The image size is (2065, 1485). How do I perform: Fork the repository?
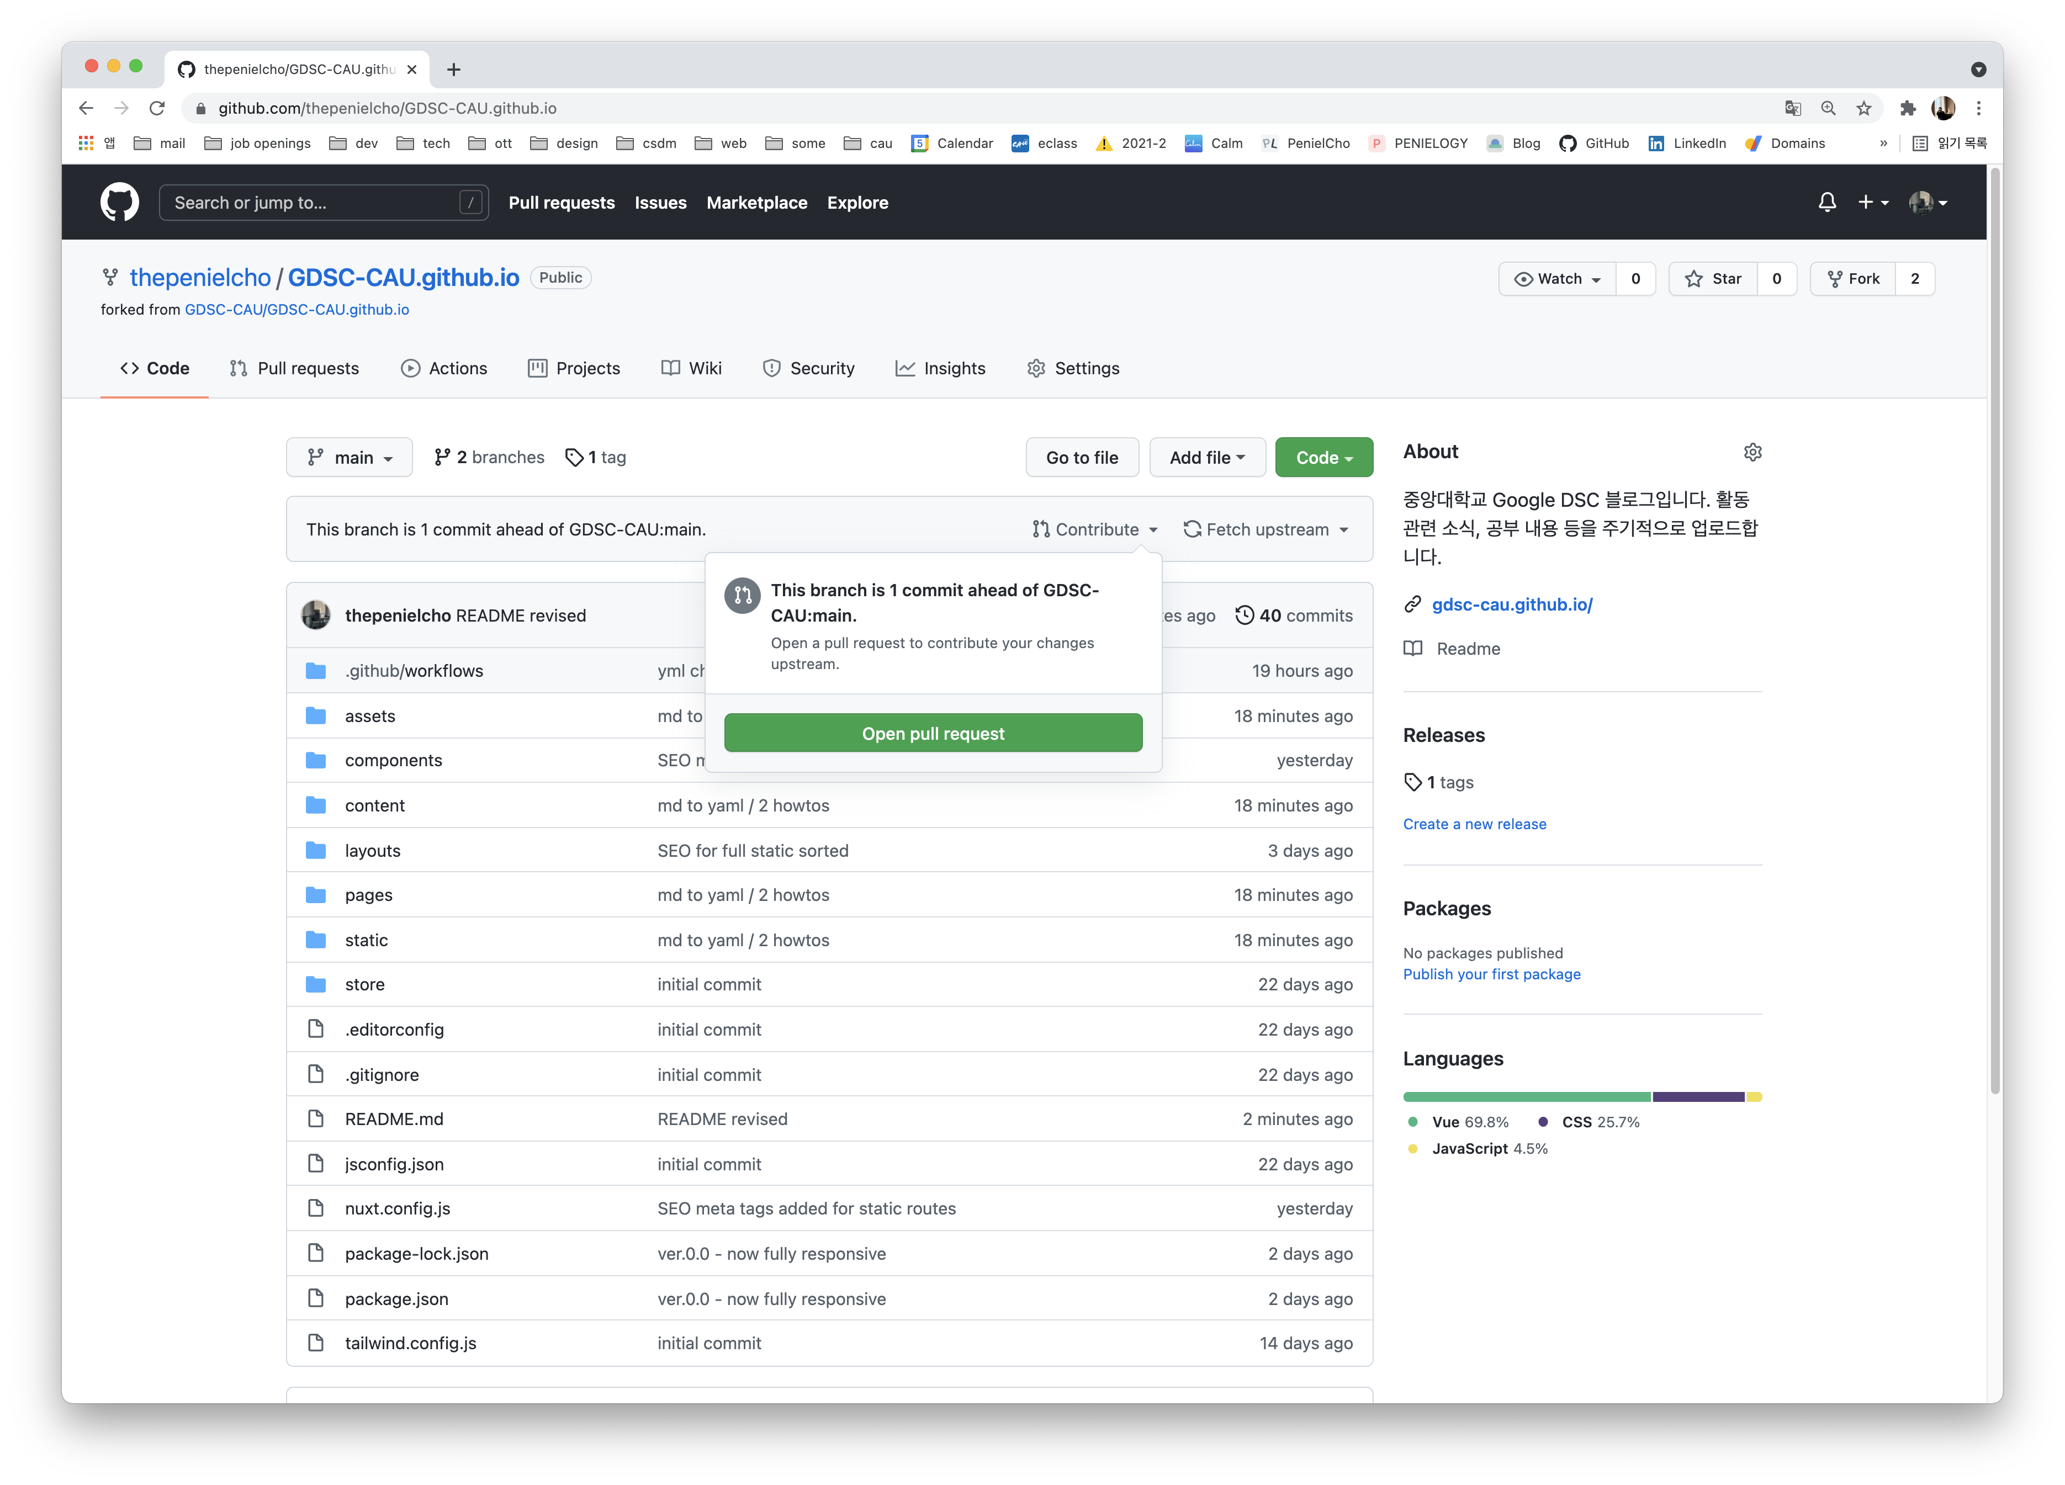pos(1853,279)
